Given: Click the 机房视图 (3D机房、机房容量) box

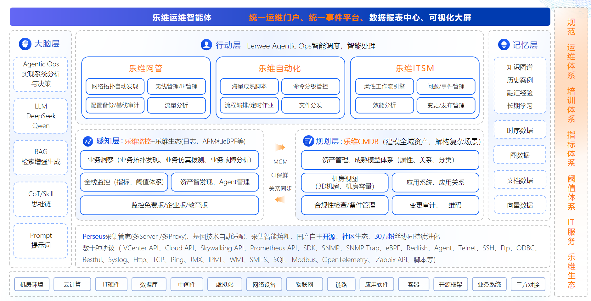Looking at the screenshot, I should (x=345, y=182).
